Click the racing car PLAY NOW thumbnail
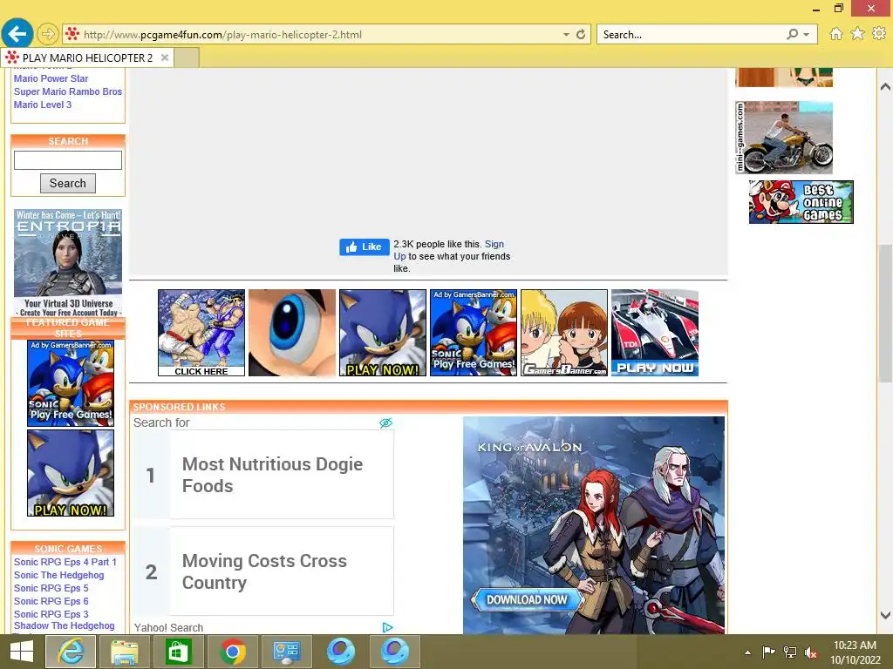Image resolution: width=893 pixels, height=669 pixels. coord(655,333)
